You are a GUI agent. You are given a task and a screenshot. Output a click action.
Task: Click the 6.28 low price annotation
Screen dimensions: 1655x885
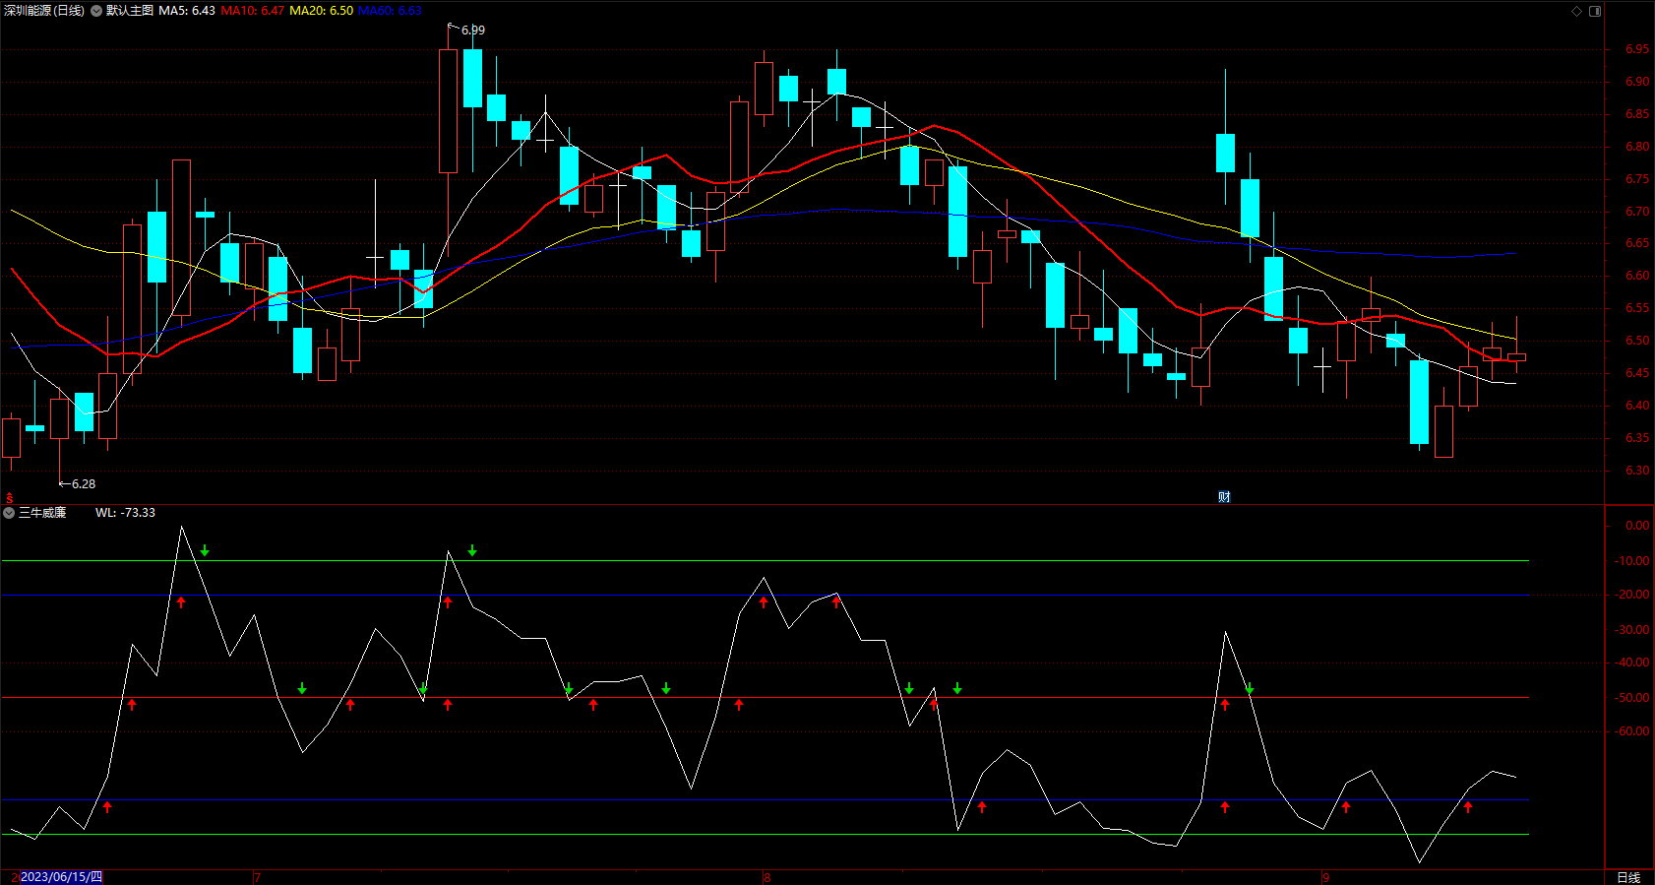click(84, 484)
